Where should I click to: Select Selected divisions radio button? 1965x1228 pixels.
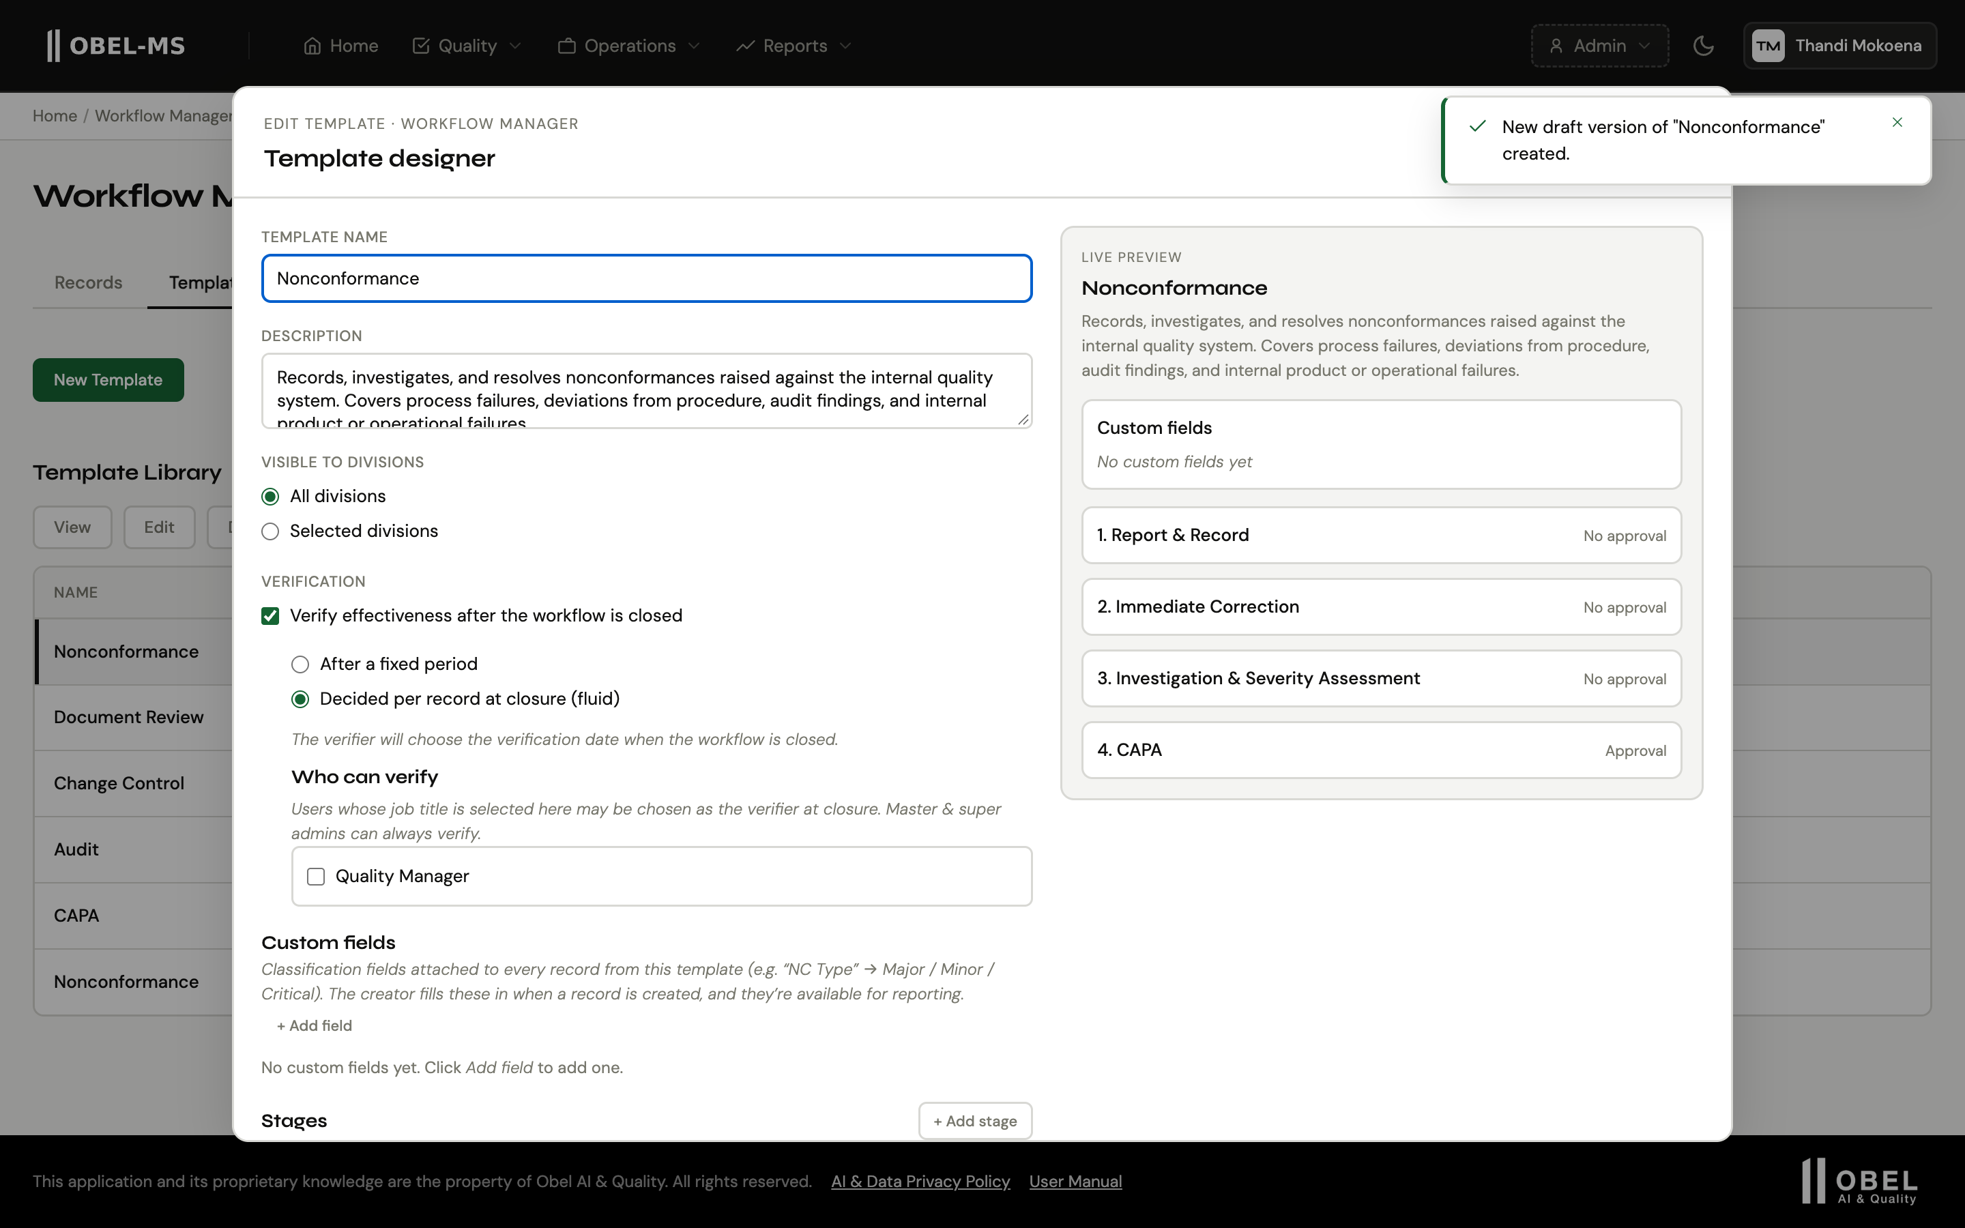click(x=270, y=531)
